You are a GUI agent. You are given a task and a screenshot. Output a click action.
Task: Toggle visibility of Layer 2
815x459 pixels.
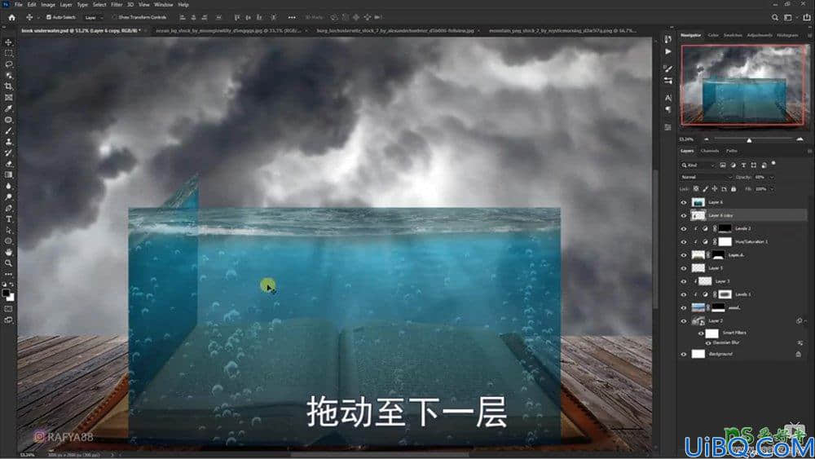(x=684, y=320)
